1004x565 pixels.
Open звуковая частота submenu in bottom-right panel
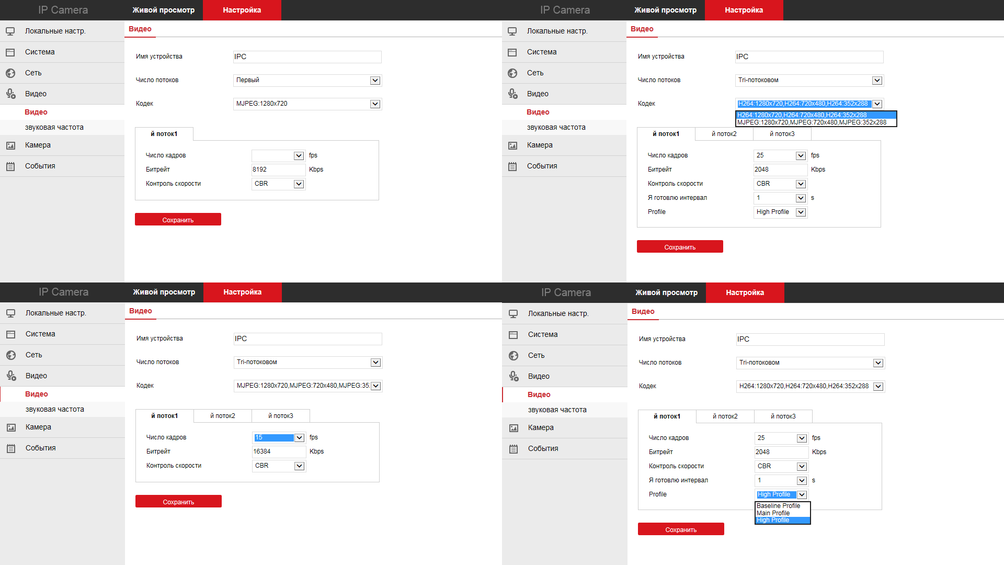(557, 410)
